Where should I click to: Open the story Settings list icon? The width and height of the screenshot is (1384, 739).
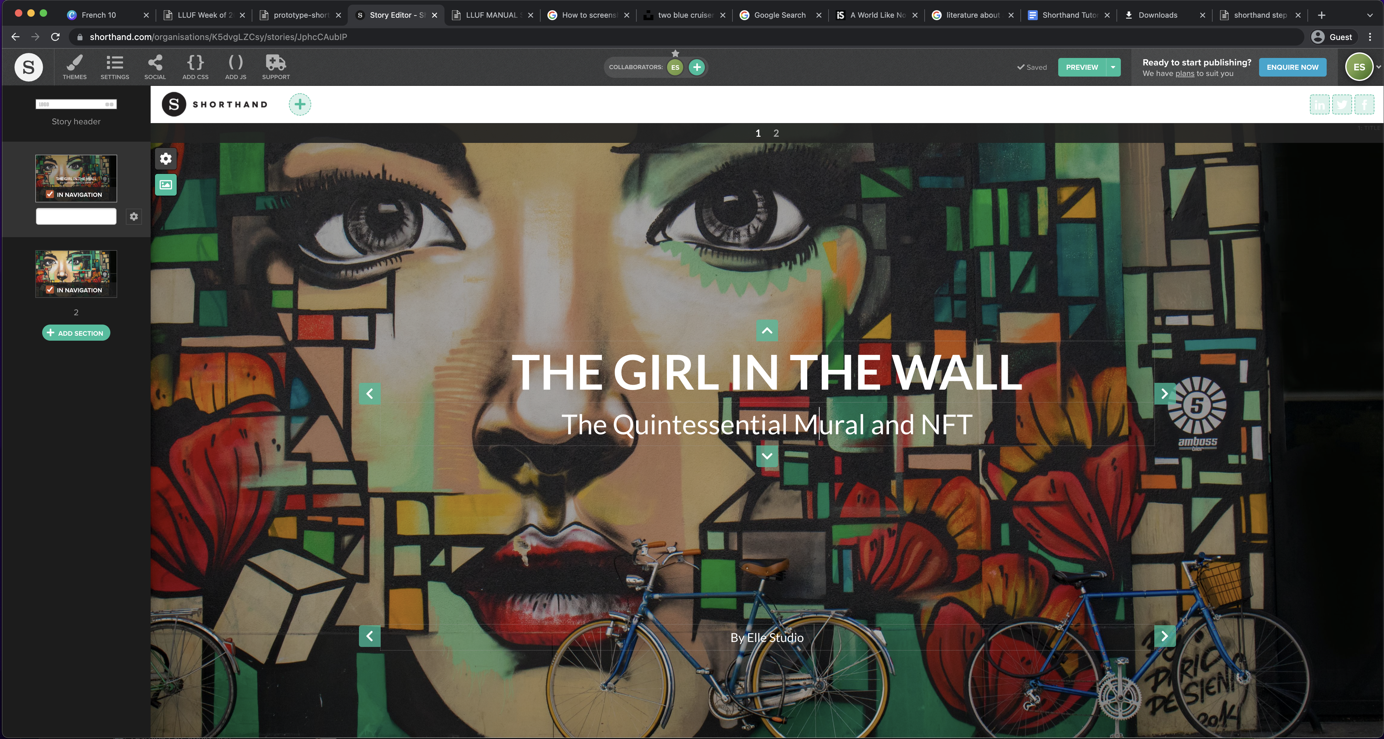(x=114, y=67)
